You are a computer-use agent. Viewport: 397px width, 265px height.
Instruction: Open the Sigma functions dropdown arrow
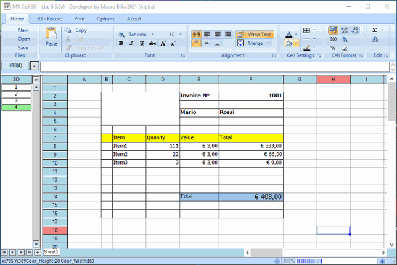pyautogui.click(x=382, y=30)
